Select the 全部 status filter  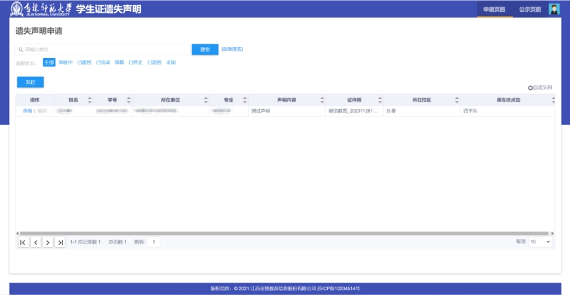[x=49, y=63]
